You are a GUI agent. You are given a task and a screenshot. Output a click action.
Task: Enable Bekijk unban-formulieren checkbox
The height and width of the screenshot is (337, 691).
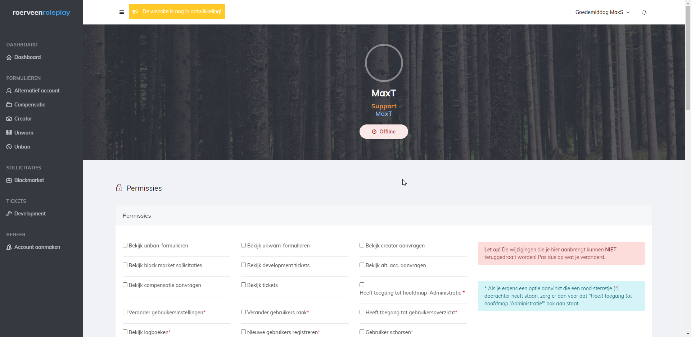point(125,245)
